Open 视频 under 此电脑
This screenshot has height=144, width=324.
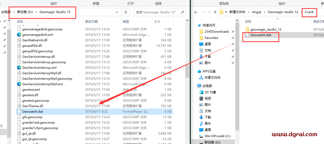click(208, 99)
